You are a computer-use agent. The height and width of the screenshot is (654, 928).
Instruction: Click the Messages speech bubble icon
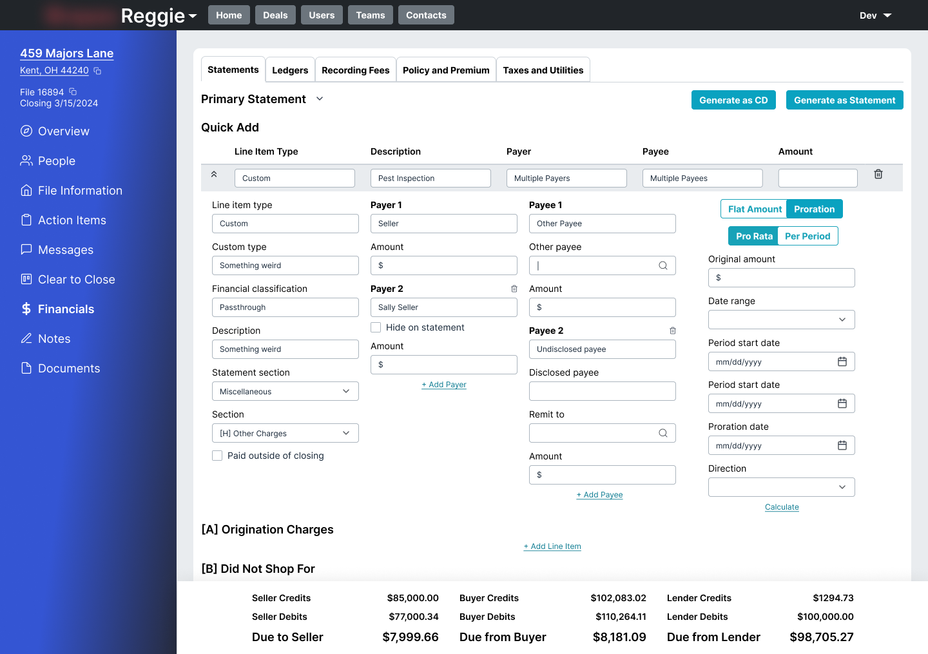pyautogui.click(x=26, y=249)
